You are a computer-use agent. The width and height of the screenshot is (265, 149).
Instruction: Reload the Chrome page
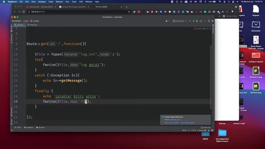[x=24, y=12]
